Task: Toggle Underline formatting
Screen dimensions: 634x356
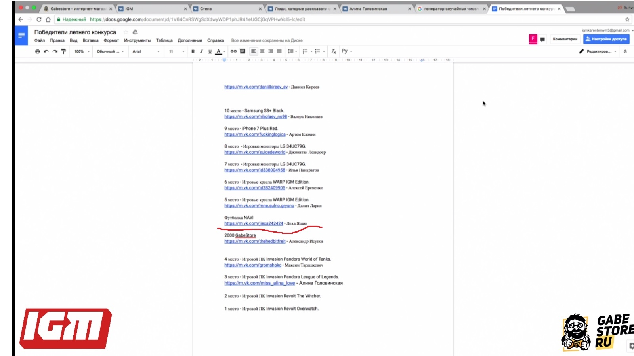Action: tap(210, 51)
